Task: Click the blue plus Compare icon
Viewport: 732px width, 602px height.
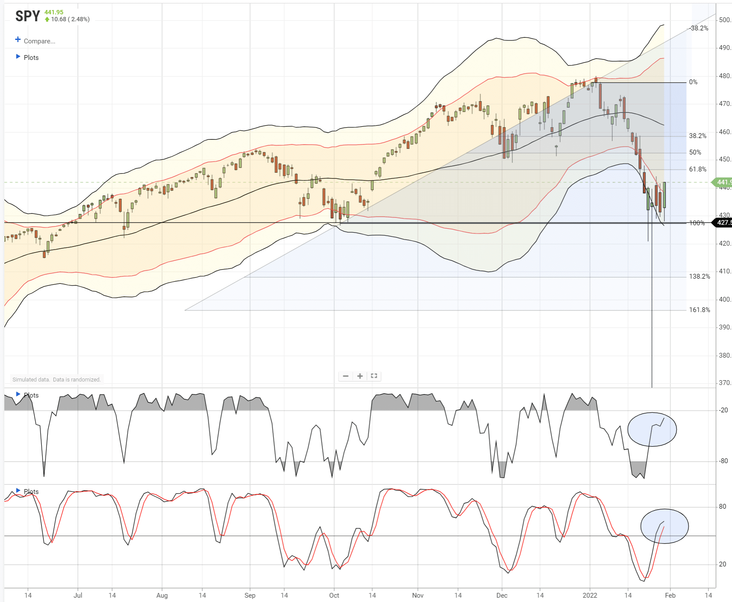Action: click(18, 39)
